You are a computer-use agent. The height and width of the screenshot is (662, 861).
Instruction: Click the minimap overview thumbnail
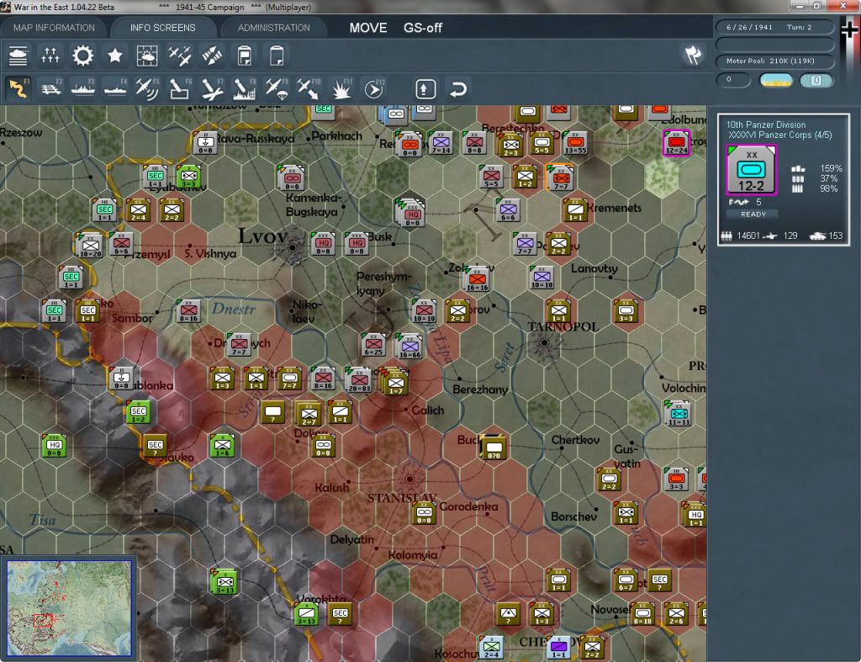[70, 608]
